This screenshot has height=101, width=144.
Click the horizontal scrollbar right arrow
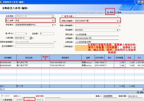[x=143, y=89]
